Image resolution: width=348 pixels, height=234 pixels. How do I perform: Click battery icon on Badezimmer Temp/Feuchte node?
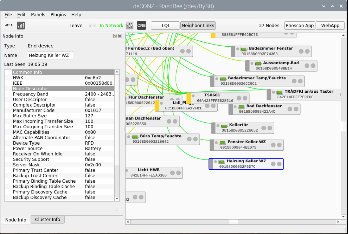[x=223, y=79]
